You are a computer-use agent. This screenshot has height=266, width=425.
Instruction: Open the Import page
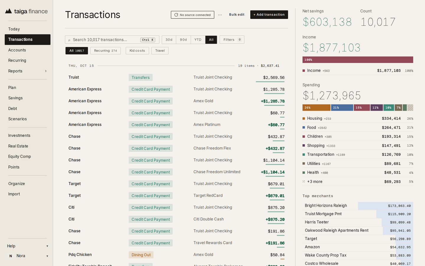click(27, 194)
